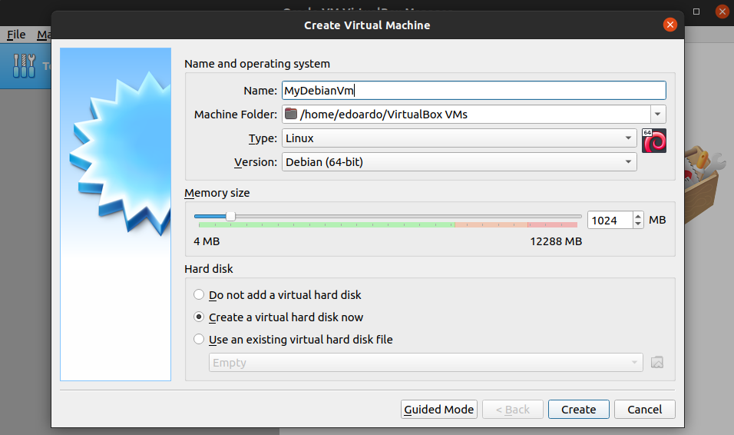This screenshot has height=435, width=734.
Task: Increase memory size with up arrow
Action: (x=638, y=216)
